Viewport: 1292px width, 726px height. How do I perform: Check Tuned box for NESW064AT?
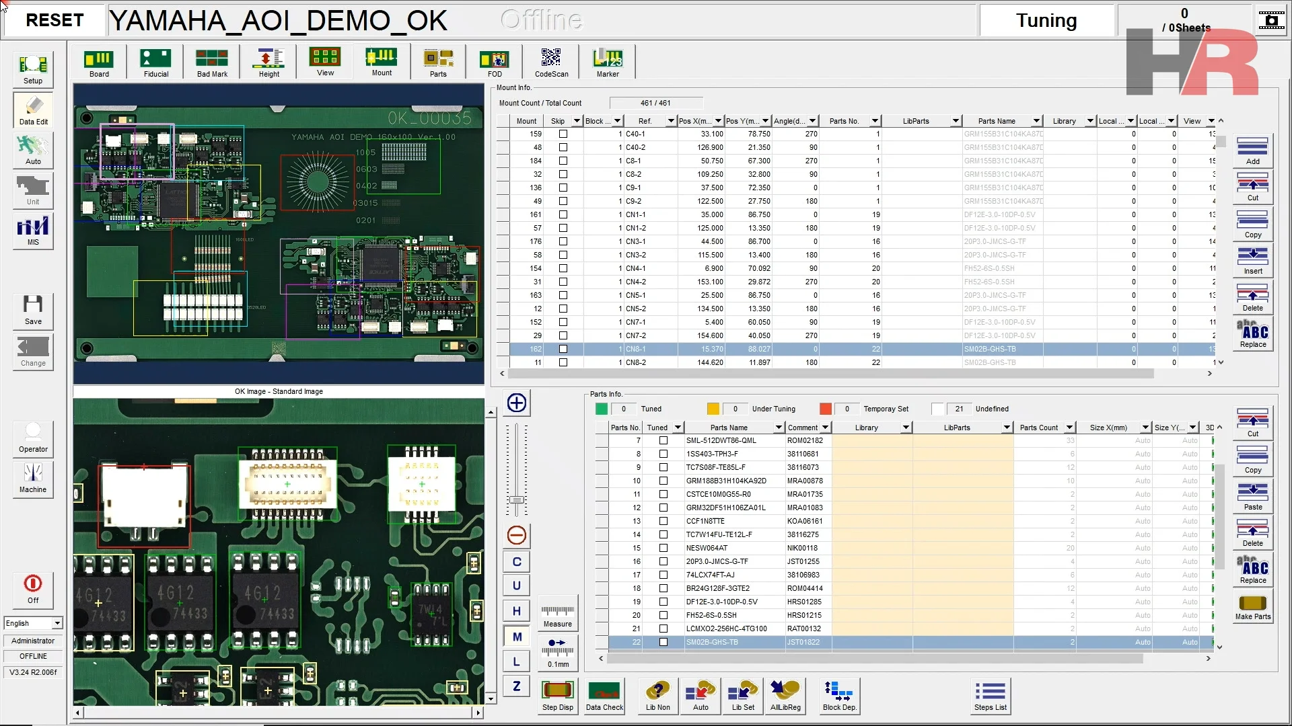coord(663,548)
